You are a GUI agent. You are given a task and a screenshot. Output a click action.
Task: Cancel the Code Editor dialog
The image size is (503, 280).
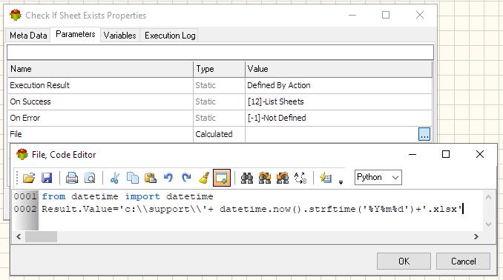(x=463, y=261)
